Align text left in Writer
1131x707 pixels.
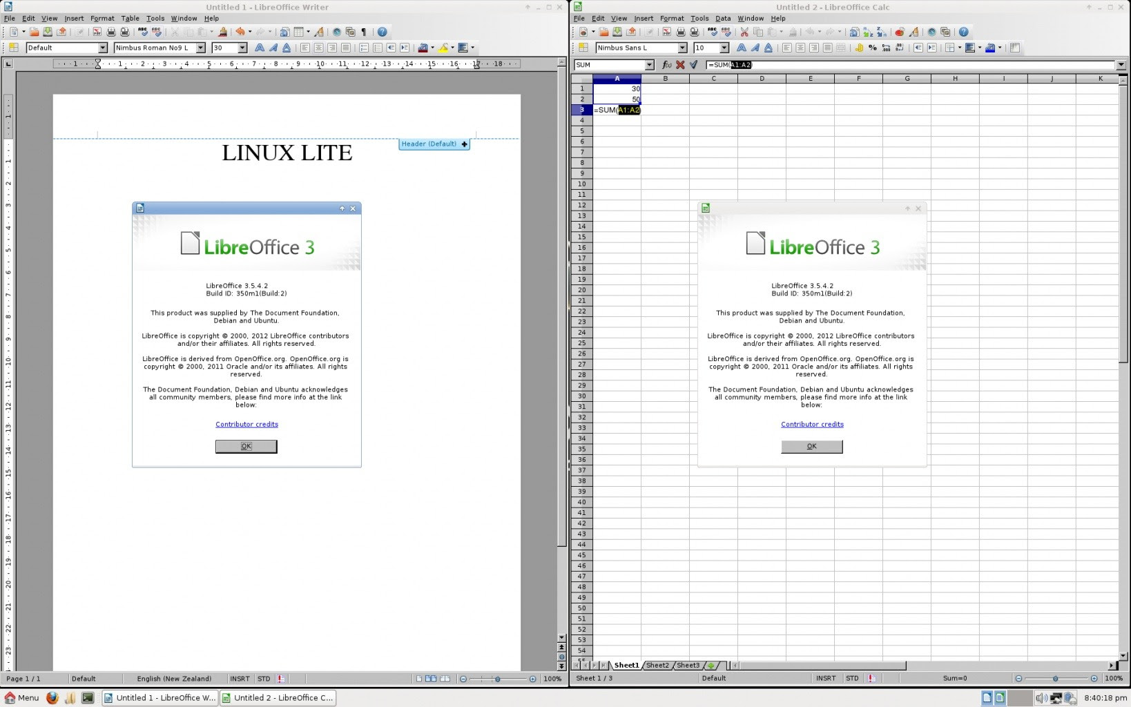click(x=304, y=48)
